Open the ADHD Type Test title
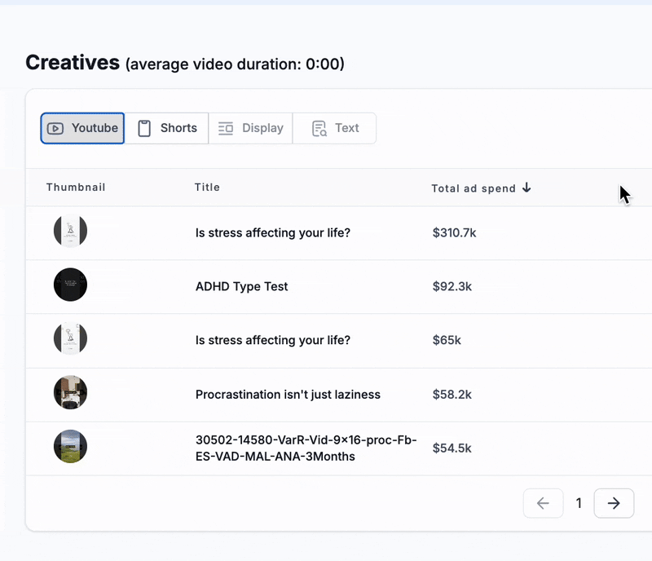The image size is (652, 561). 242,286
